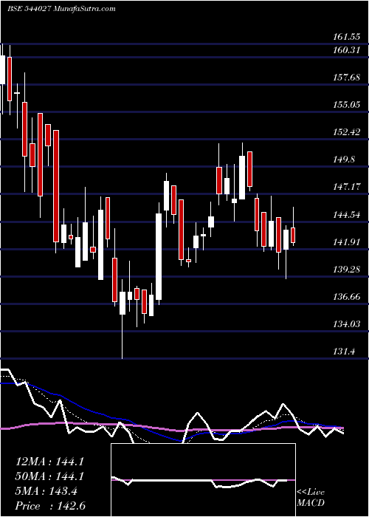369x517 pixels.
Task: Click the 136.66 price level label
Action: point(346,297)
